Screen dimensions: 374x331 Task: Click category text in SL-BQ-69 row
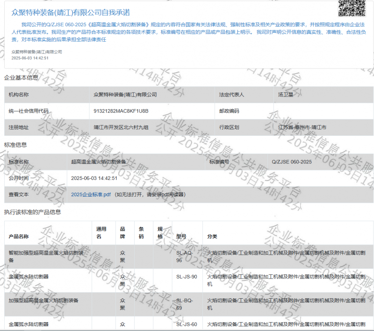click(x=286, y=304)
